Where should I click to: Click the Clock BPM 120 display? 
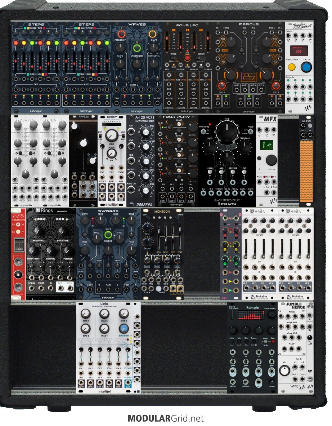click(x=299, y=50)
